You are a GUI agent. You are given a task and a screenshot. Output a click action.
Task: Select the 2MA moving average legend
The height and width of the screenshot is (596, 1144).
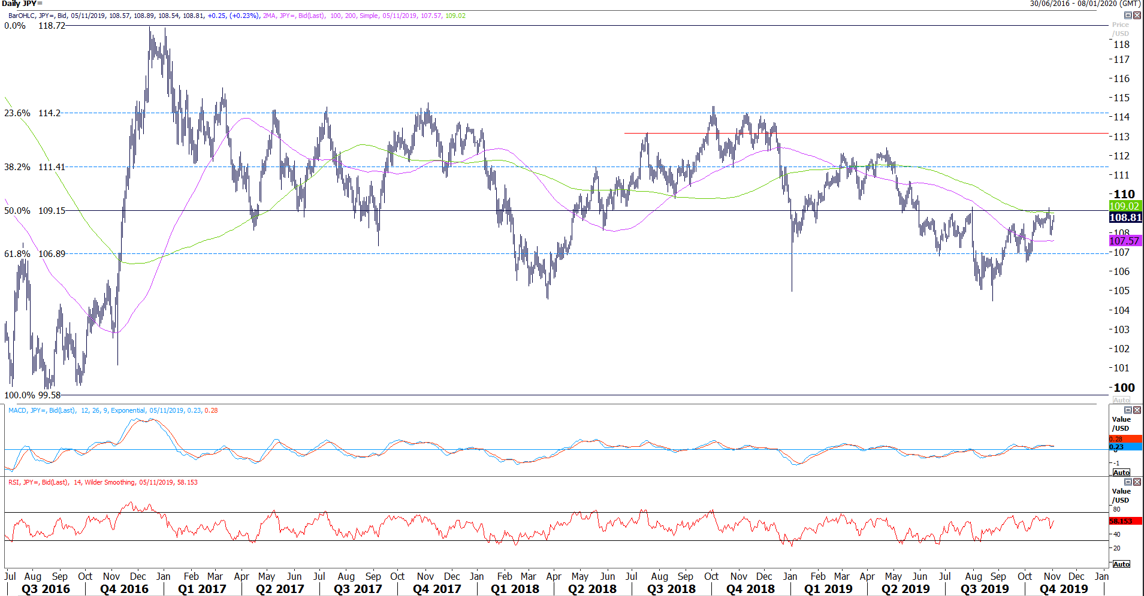(364, 16)
